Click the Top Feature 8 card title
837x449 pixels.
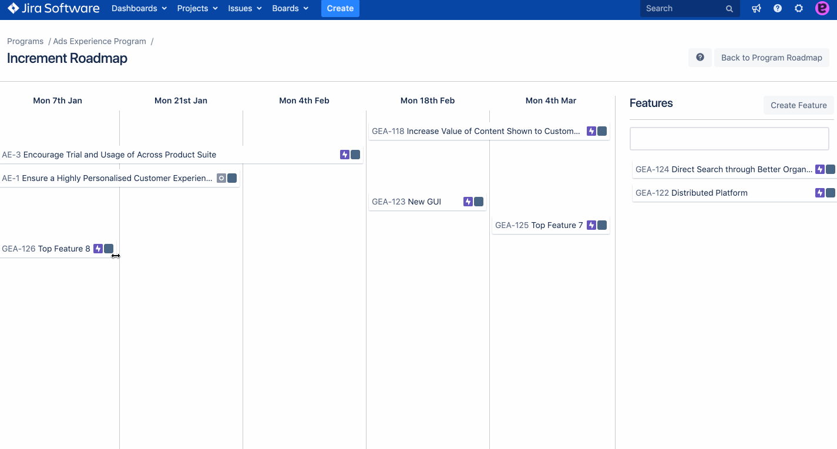pos(65,249)
